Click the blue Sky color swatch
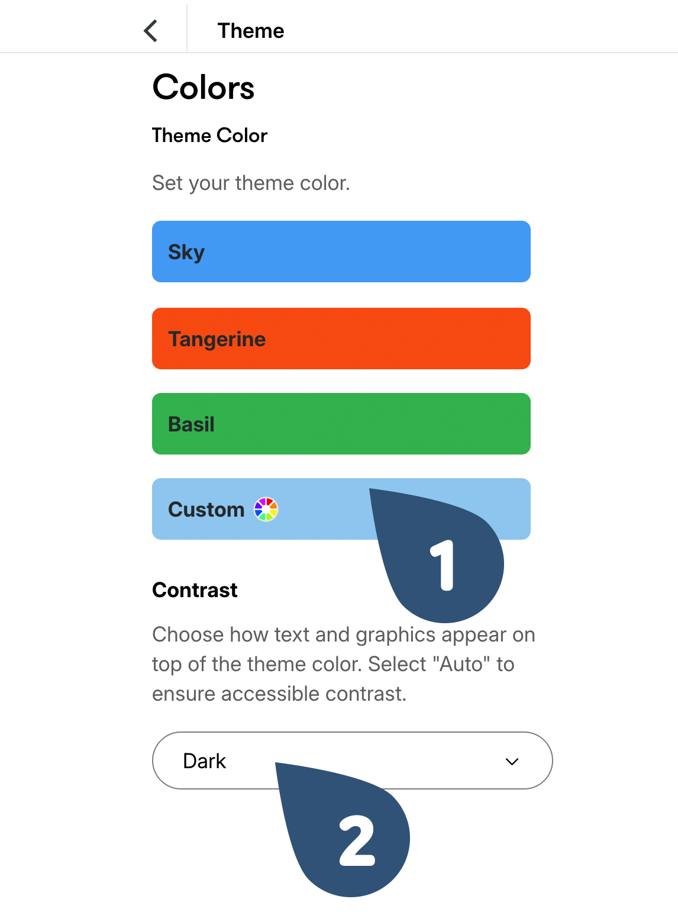 [x=341, y=251]
